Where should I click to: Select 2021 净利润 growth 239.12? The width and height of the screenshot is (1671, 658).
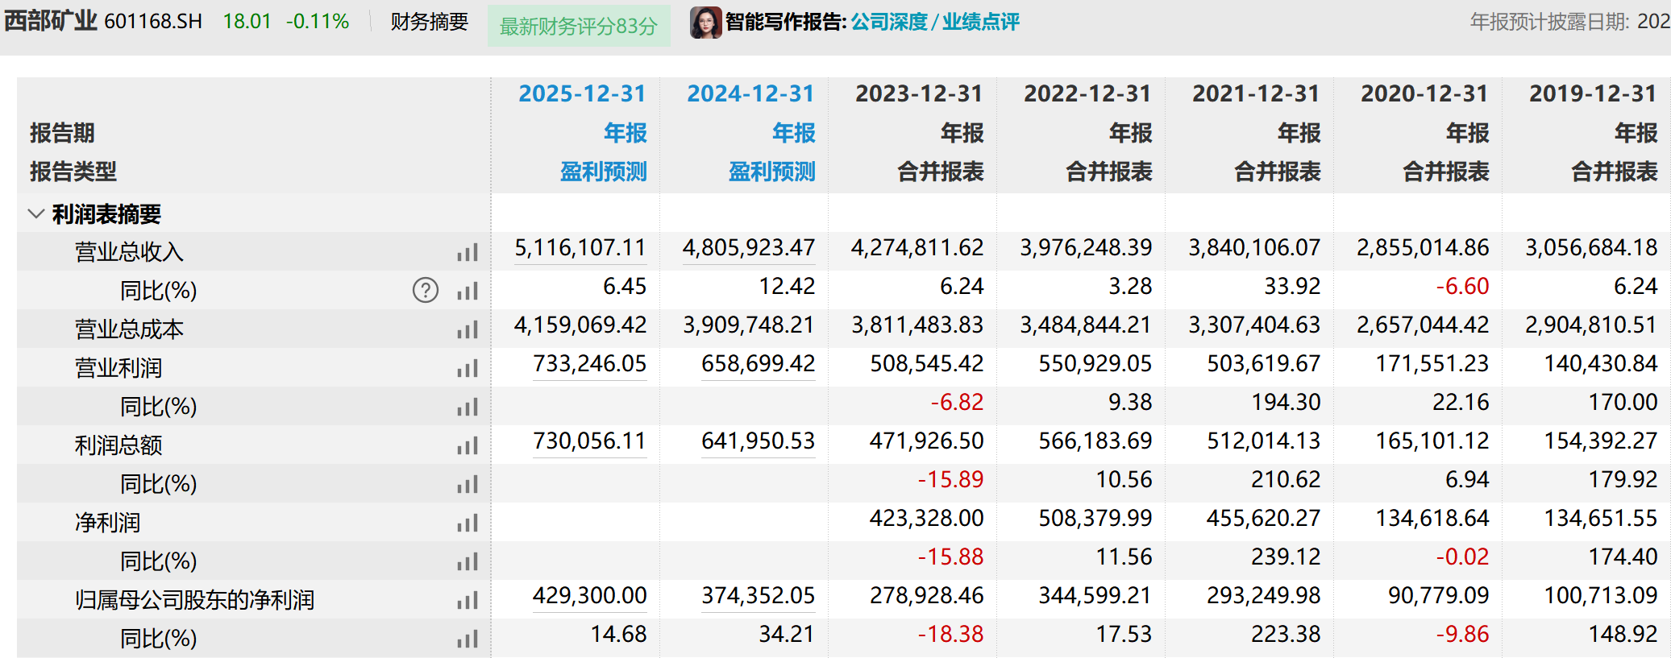[x=1286, y=557]
